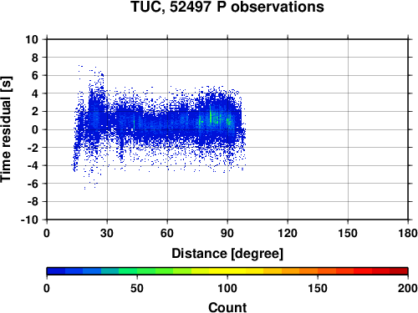Click the yellow section of colorbar near 100
The height and width of the screenshot is (313, 418).
pos(227,271)
